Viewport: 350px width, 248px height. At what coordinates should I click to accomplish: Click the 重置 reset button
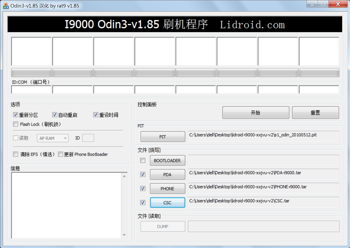coord(315,112)
